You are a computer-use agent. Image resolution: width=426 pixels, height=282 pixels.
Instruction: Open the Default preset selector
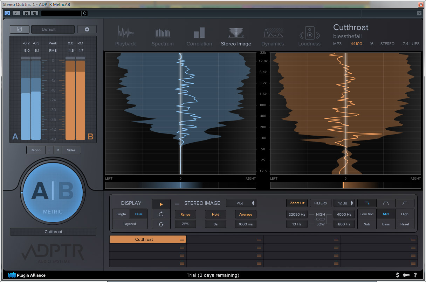coord(53,29)
